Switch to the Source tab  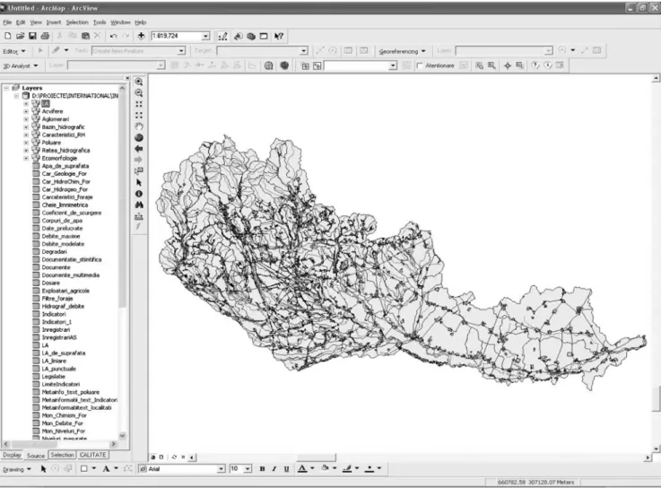click(x=35, y=456)
